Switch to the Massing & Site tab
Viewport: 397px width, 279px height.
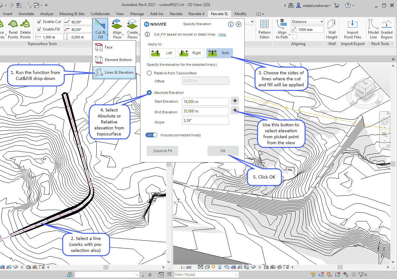[72, 14]
